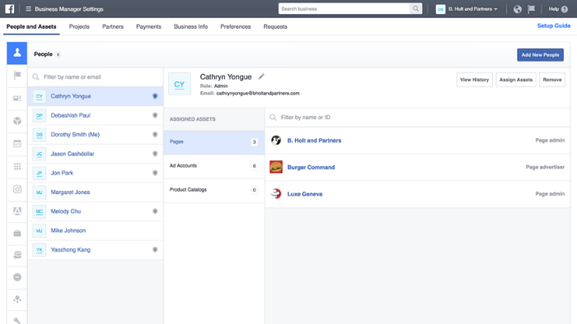
Task: Select Debashish Paul in people list
Action: pos(96,115)
